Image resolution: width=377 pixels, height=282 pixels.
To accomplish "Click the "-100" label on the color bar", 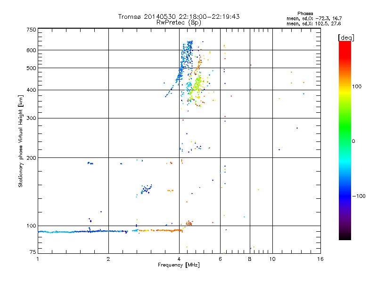I will [x=359, y=196].
